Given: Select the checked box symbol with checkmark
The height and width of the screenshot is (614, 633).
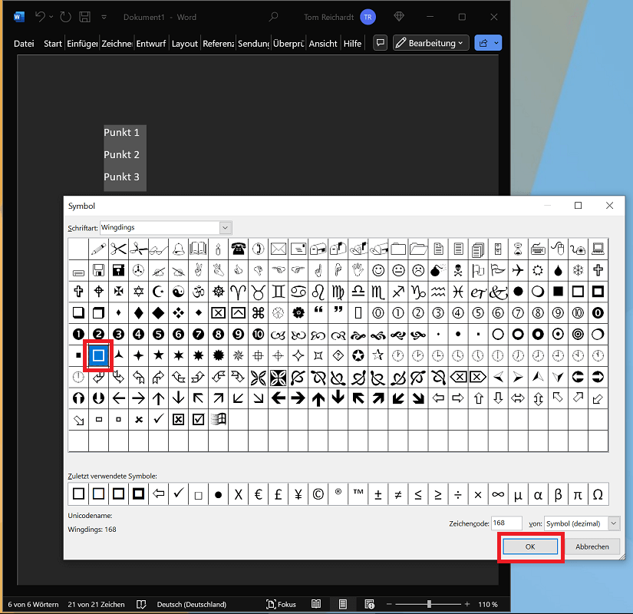Looking at the screenshot, I should [198, 419].
